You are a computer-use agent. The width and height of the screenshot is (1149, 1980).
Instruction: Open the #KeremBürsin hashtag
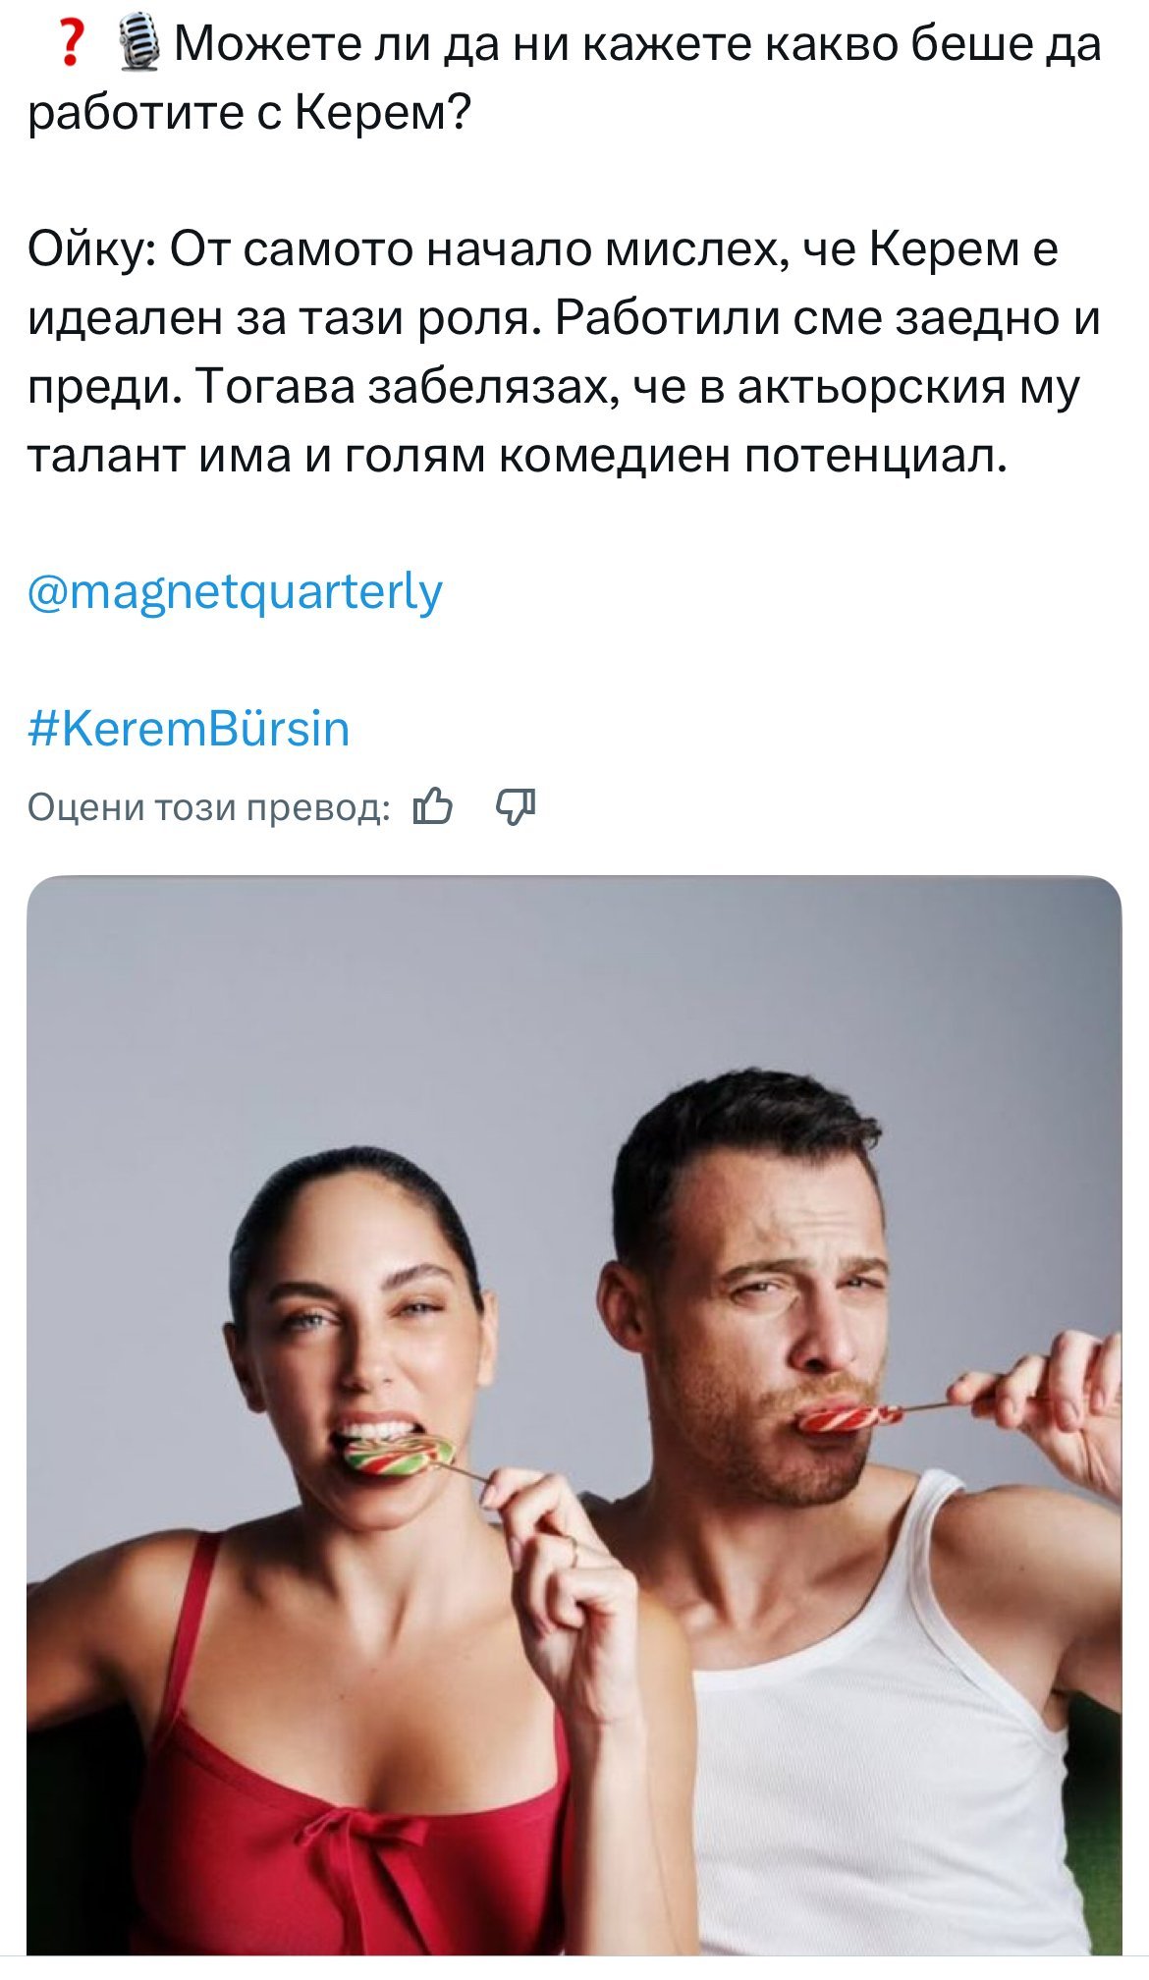tap(189, 729)
